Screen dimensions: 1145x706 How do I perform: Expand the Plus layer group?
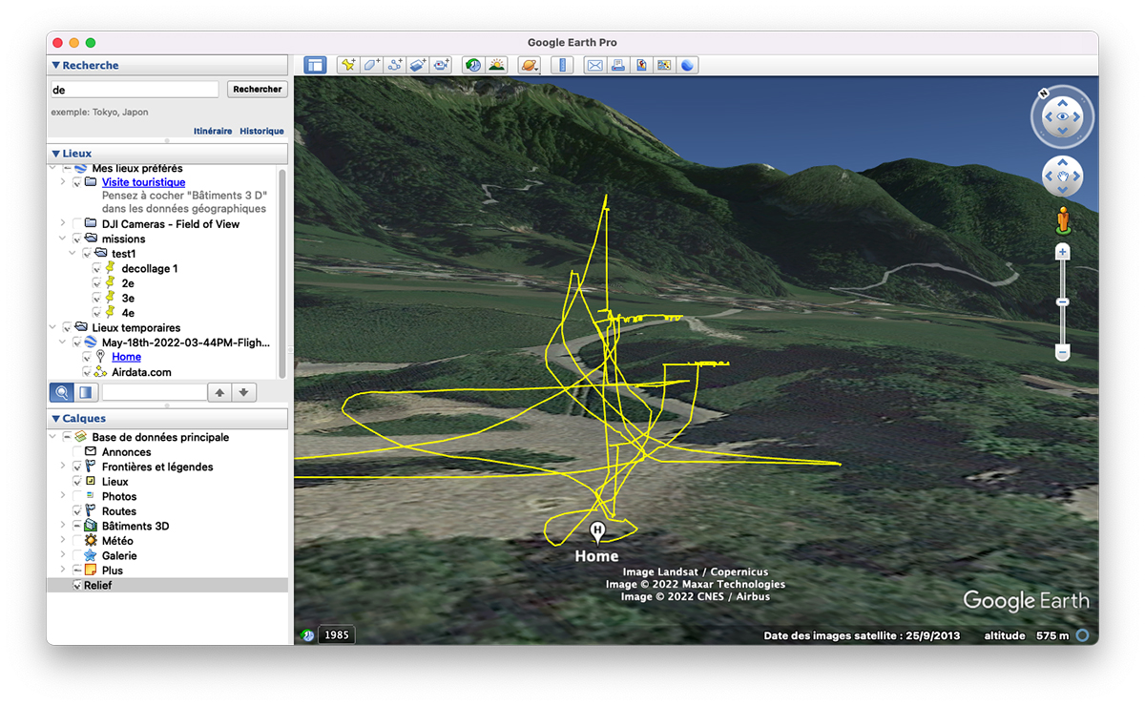64,571
